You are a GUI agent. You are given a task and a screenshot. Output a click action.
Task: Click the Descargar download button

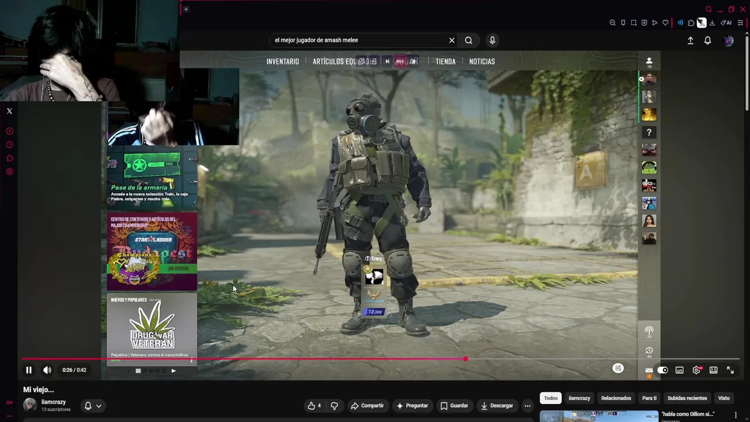tap(497, 406)
